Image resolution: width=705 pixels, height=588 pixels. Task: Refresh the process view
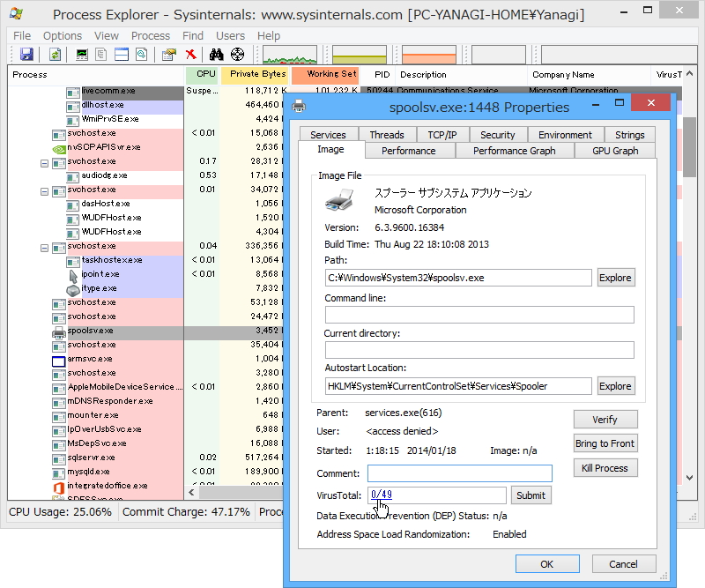tap(55, 55)
